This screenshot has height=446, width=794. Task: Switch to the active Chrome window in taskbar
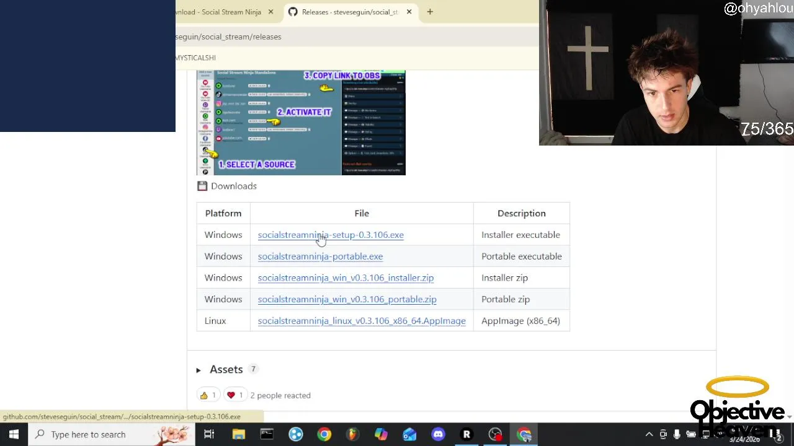pos(524,434)
